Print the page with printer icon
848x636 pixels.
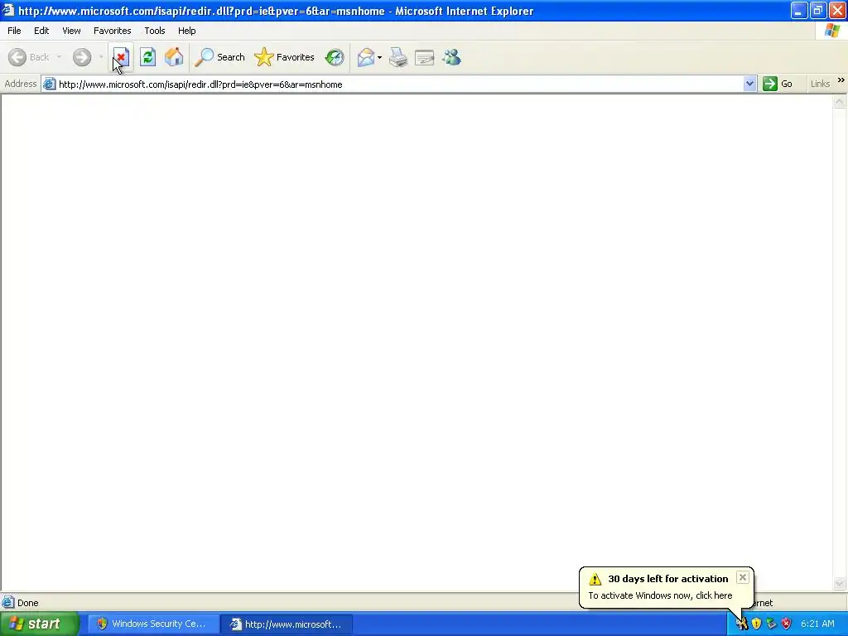coord(398,57)
